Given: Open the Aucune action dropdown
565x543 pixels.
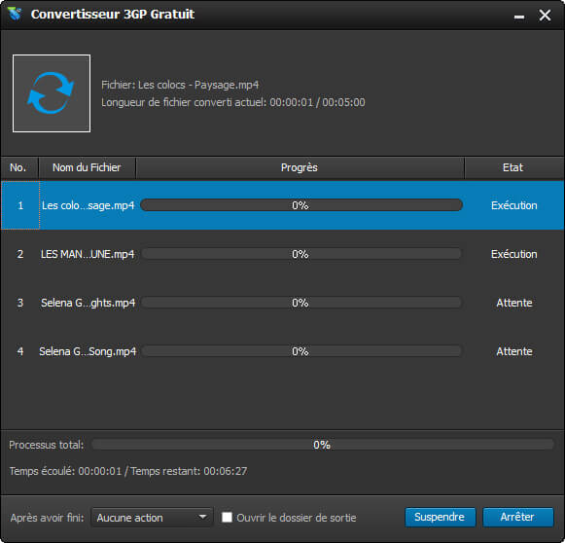Looking at the screenshot, I should pos(152,518).
